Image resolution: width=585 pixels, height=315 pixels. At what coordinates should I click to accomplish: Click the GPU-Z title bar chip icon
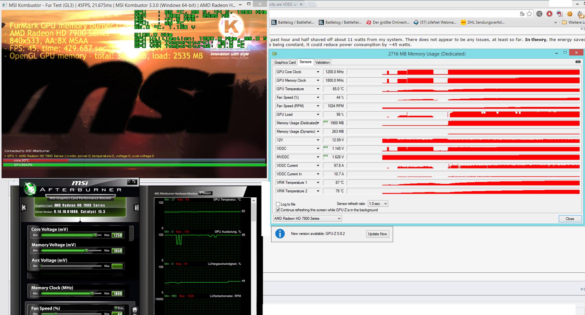275,54
